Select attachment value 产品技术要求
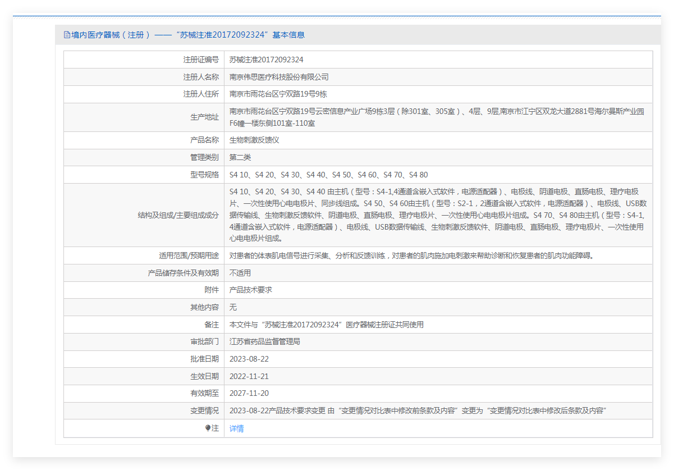This screenshot has height=470, width=674. pos(251,290)
